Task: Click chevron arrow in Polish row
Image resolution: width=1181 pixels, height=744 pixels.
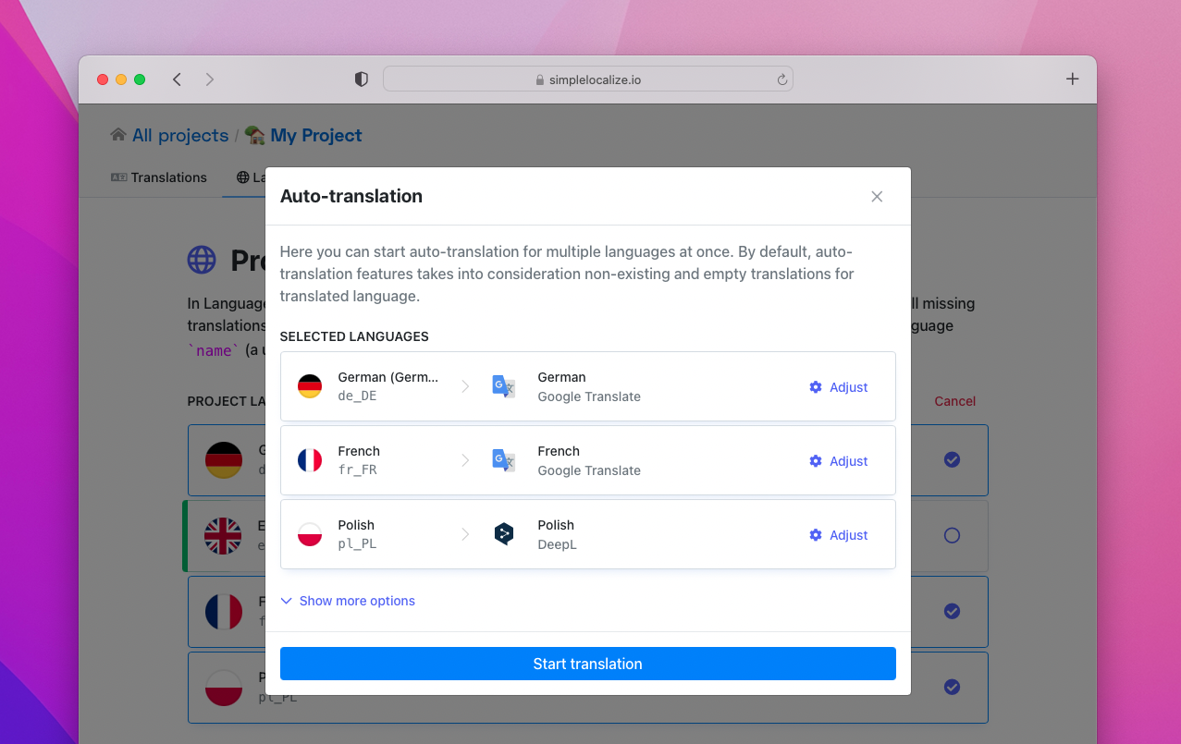Action: (x=465, y=534)
